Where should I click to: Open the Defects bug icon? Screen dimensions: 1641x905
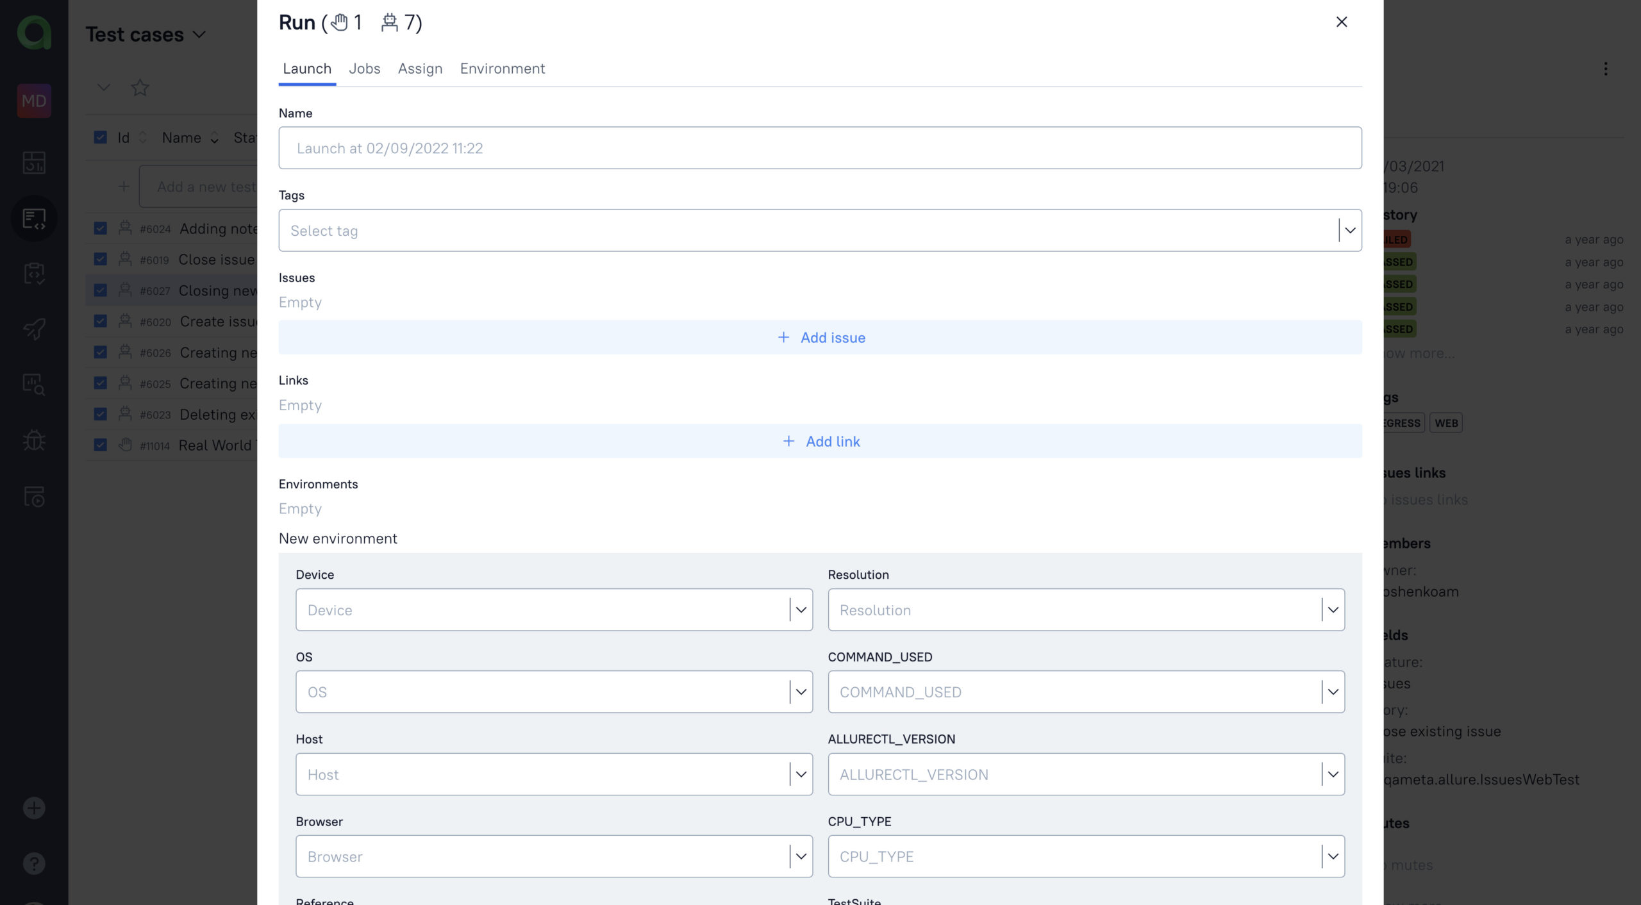[x=34, y=440]
